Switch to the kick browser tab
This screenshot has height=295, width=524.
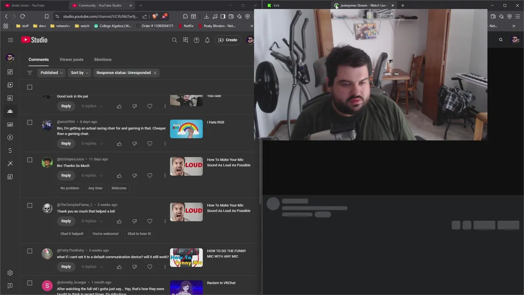(298, 5)
